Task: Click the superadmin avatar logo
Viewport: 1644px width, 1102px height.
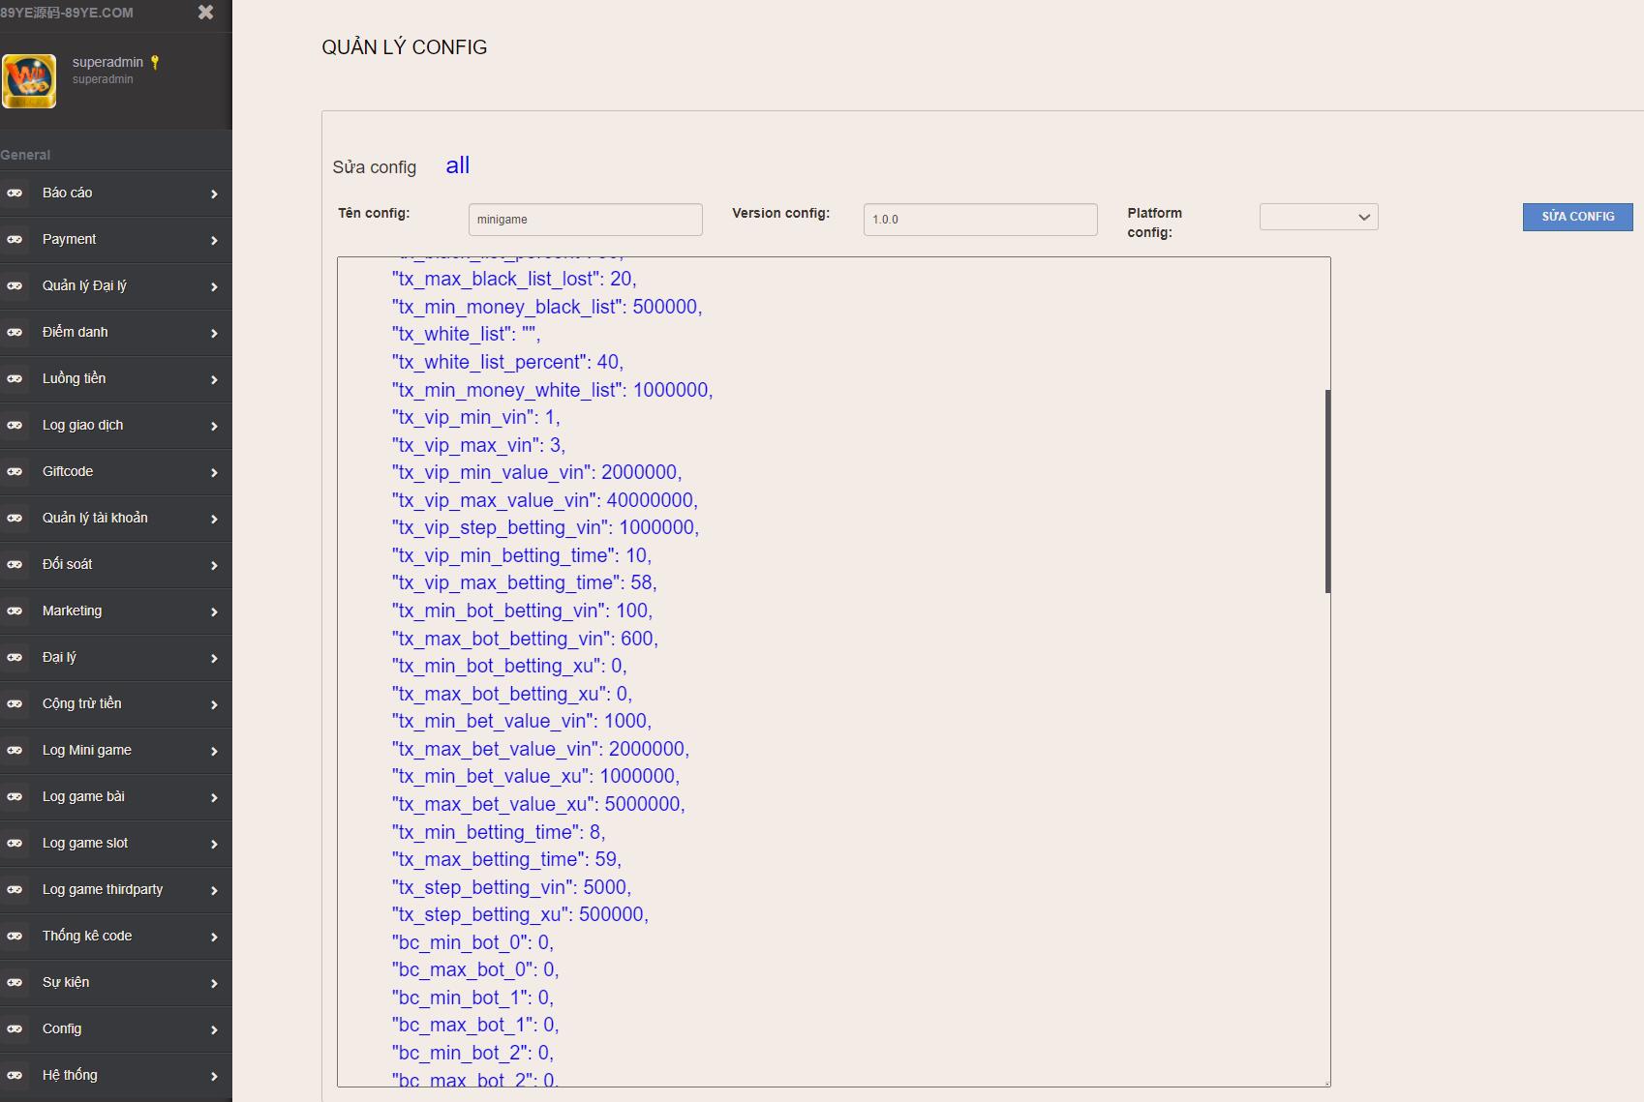Action: pos(29,81)
